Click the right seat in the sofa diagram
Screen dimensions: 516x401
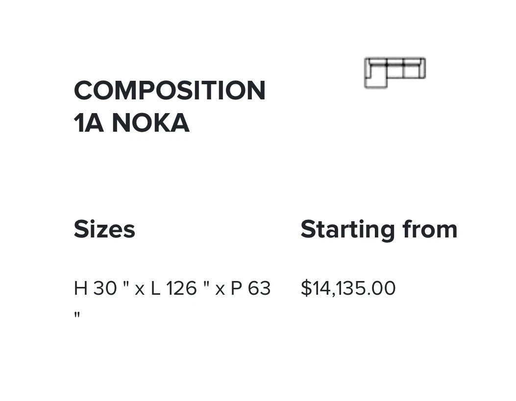411,71
